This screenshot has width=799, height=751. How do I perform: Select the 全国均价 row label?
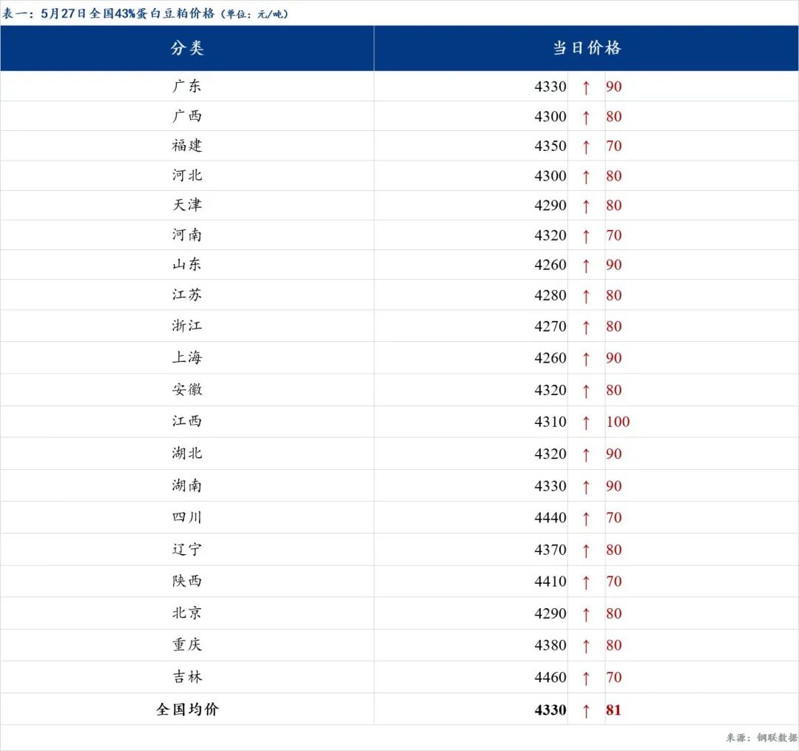point(187,709)
